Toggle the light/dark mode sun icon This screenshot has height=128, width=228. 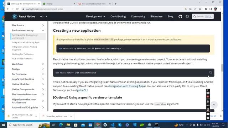tap(187, 17)
